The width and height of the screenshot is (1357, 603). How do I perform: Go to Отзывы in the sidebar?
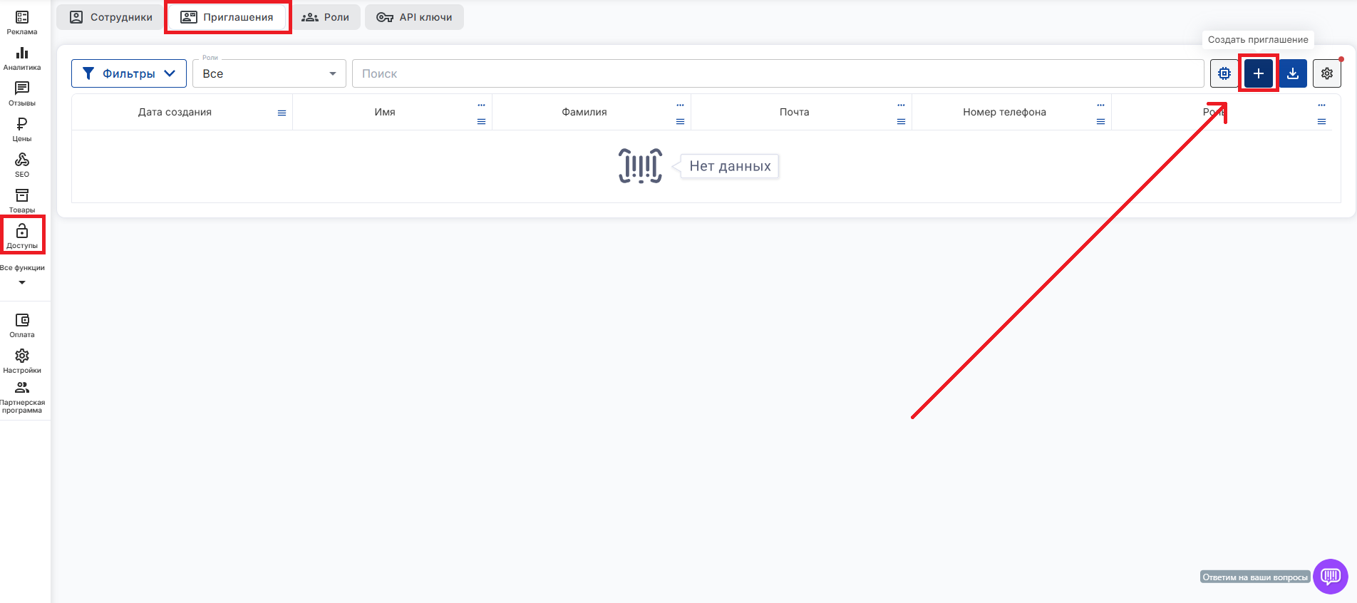22,93
